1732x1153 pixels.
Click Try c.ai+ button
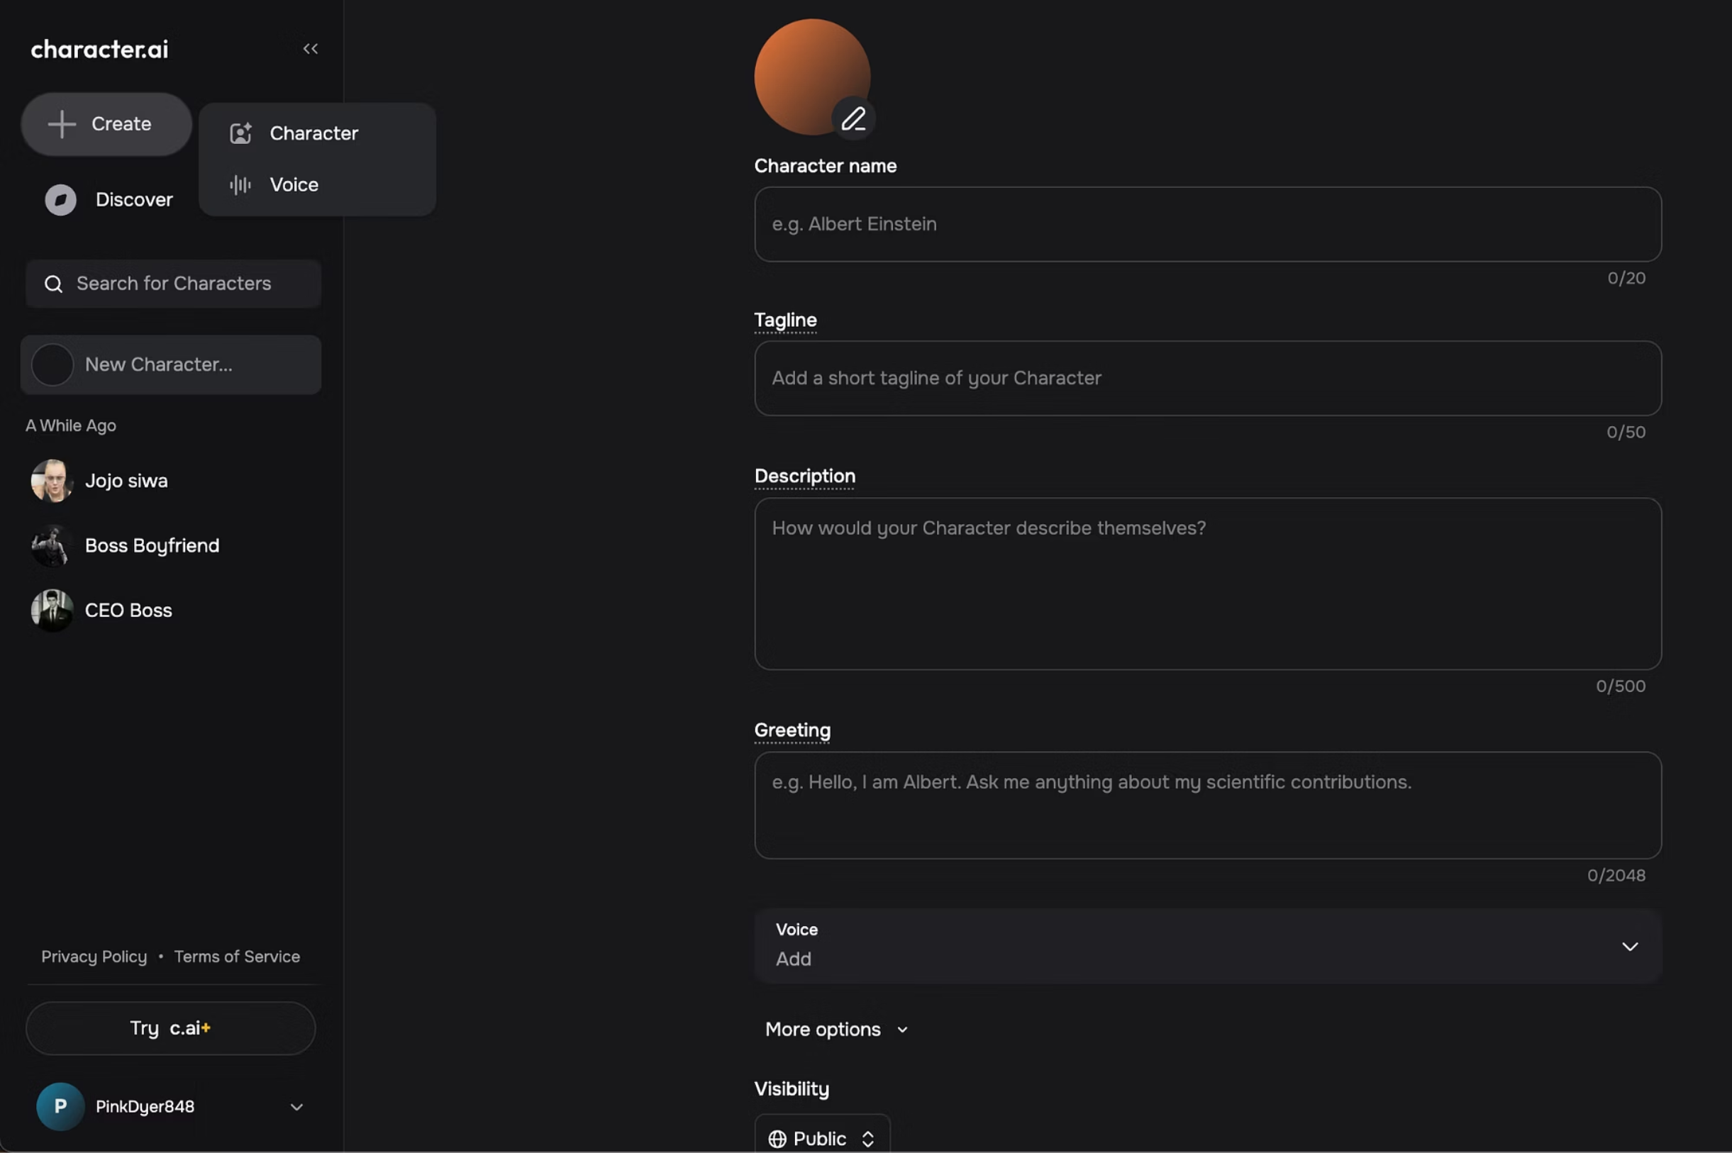tap(171, 1028)
